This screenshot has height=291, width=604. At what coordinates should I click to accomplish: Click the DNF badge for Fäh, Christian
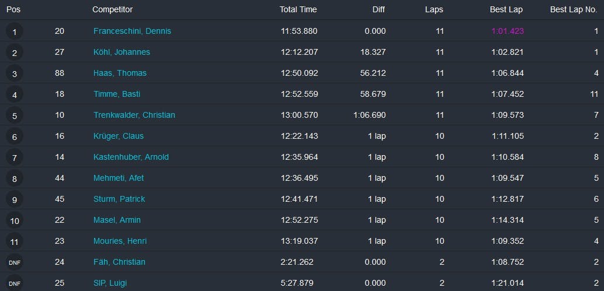(x=15, y=262)
